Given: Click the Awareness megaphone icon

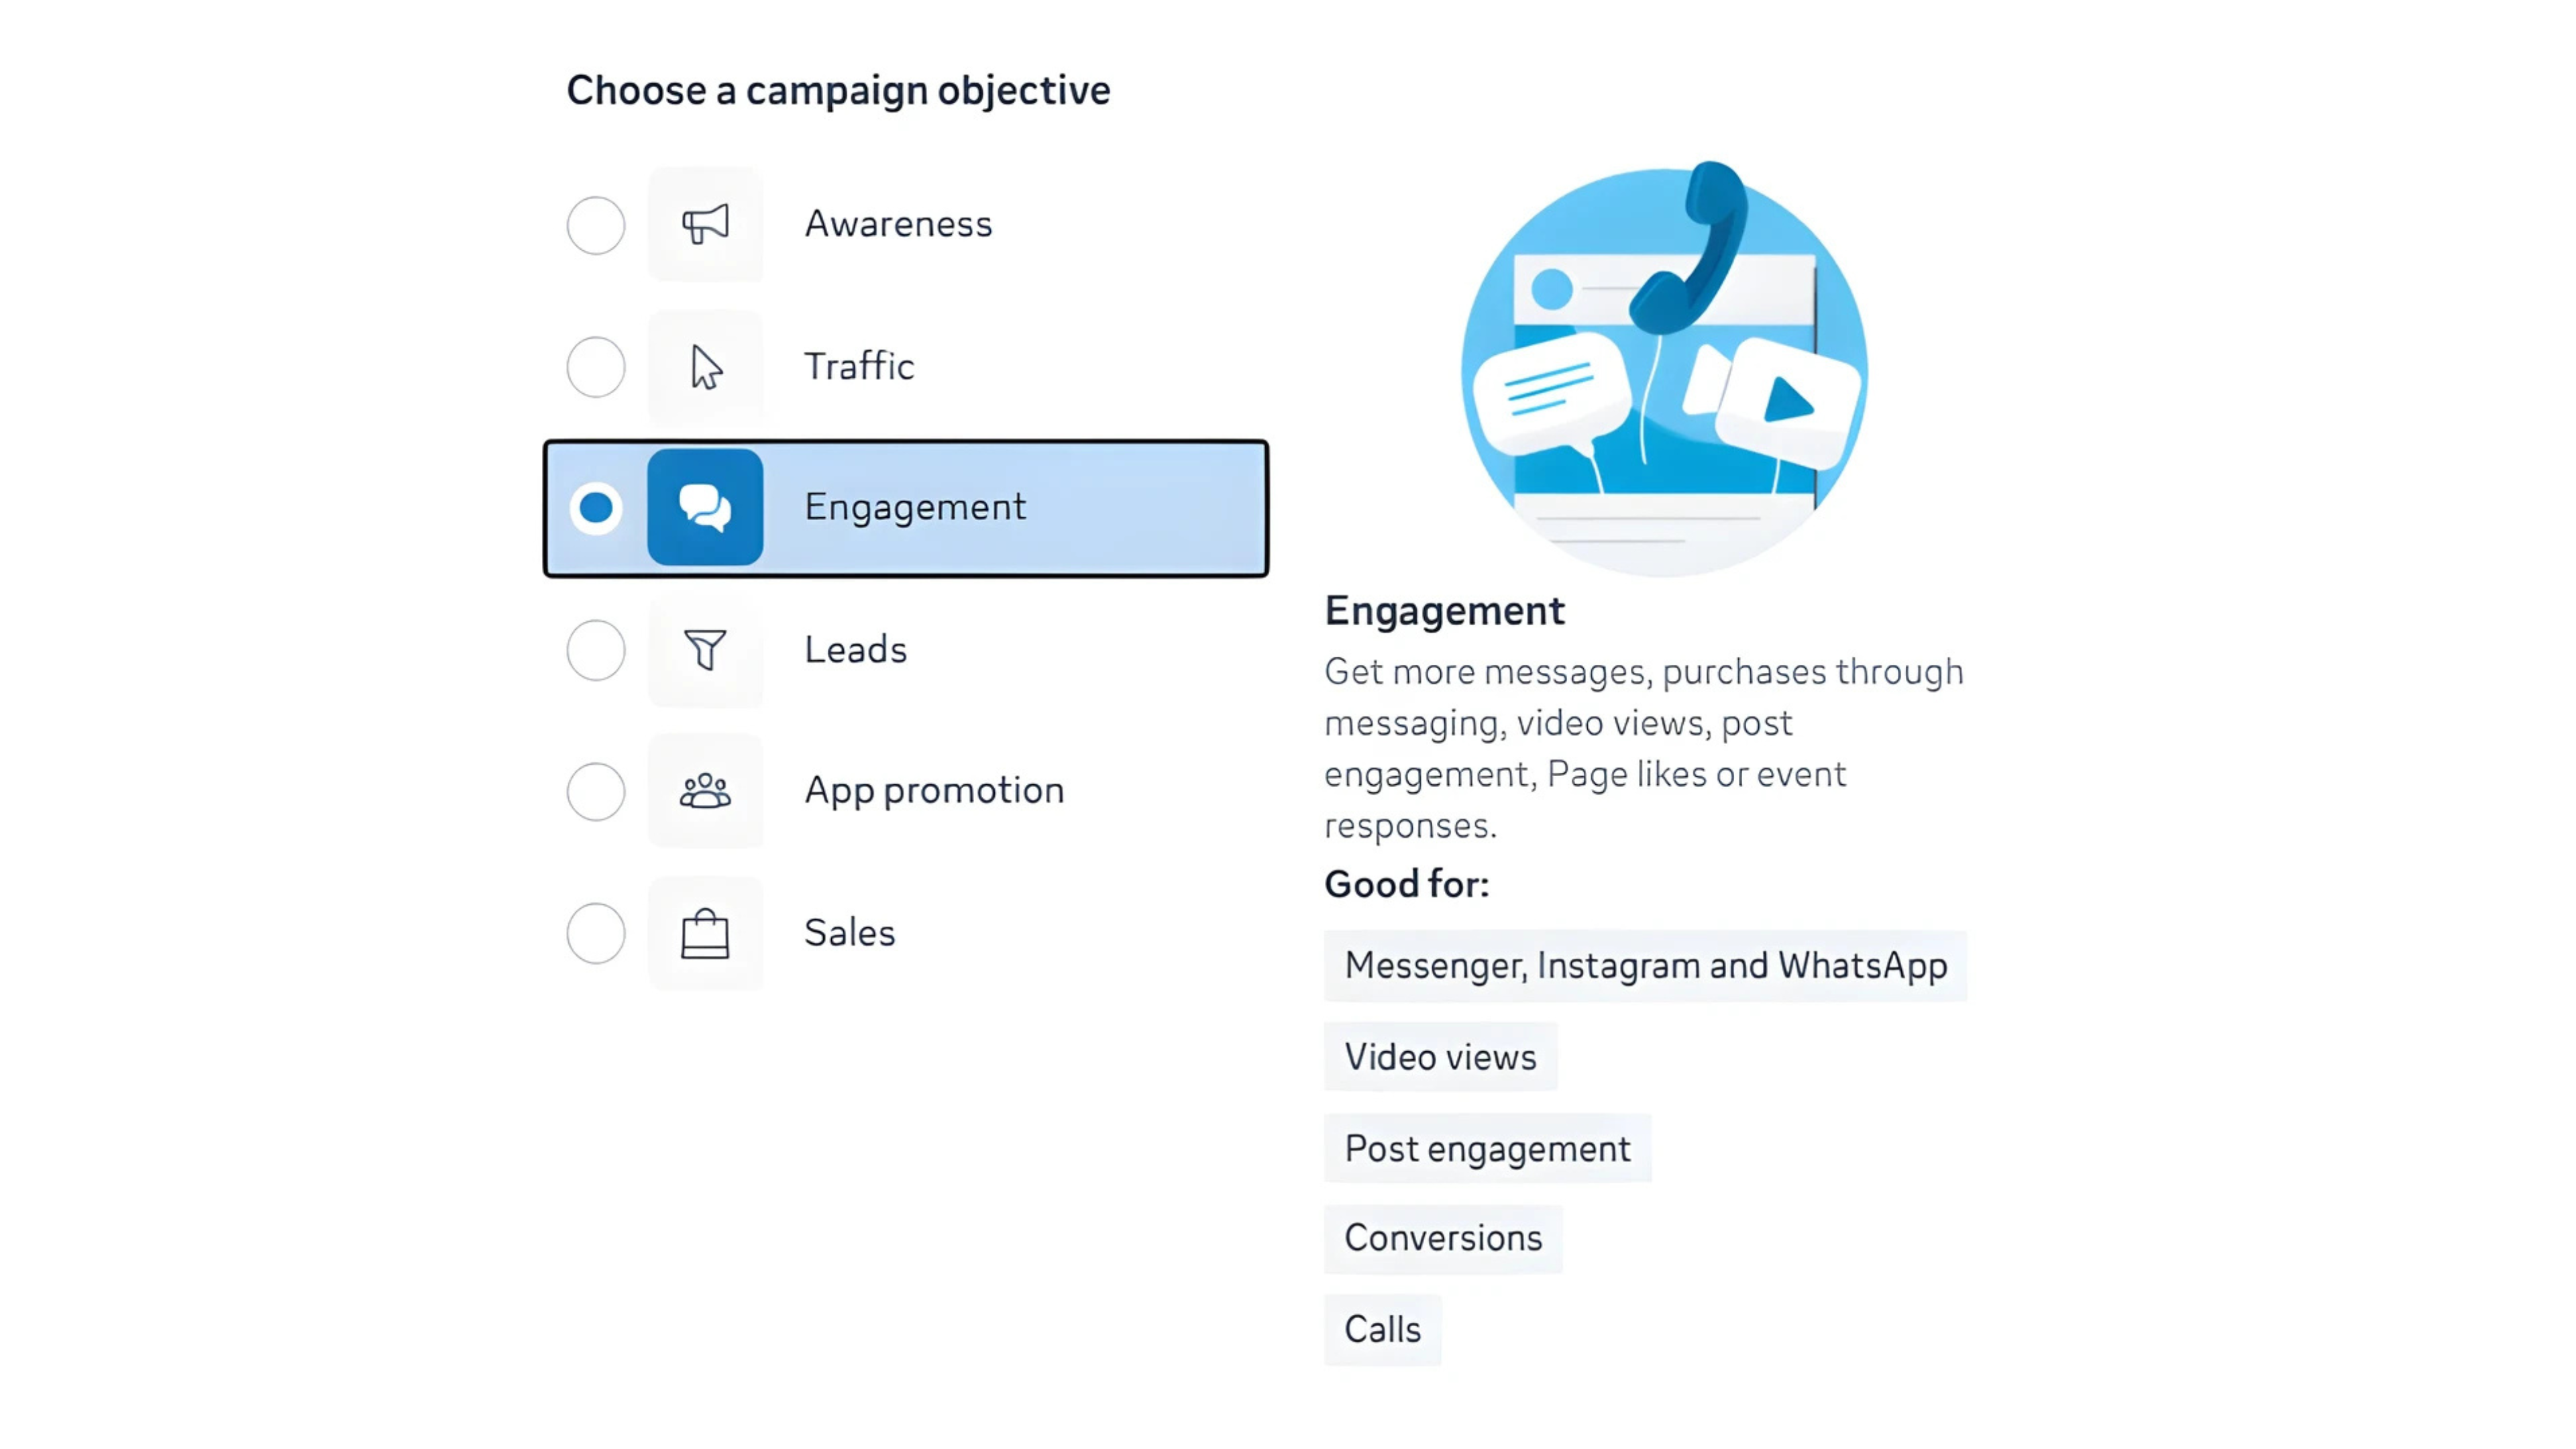Looking at the screenshot, I should click(x=705, y=224).
